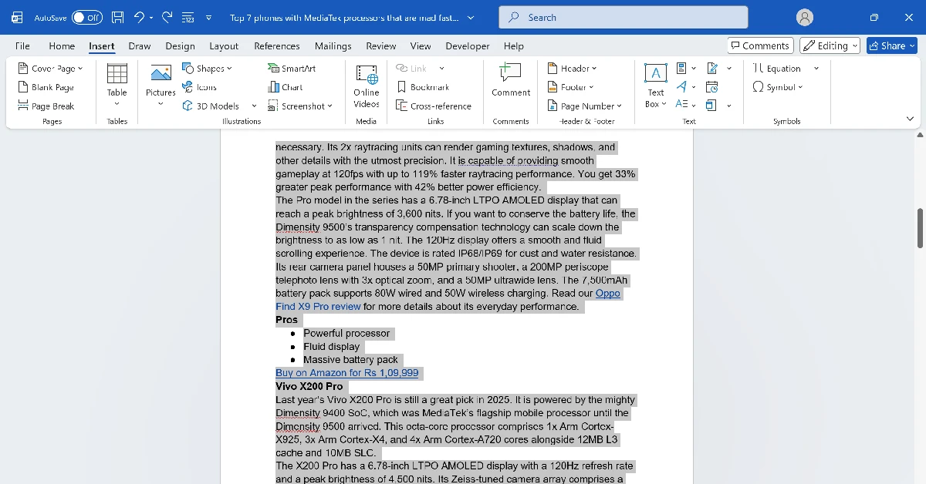Open the Shapes gallery
This screenshot has height=484, width=926.
pyautogui.click(x=207, y=68)
